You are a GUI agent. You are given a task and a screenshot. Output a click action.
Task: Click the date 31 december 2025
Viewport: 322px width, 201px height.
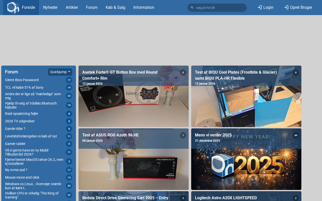pyautogui.click(x=208, y=141)
